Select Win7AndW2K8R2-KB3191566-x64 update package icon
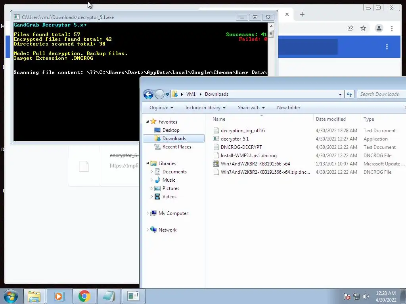 pyautogui.click(x=216, y=163)
